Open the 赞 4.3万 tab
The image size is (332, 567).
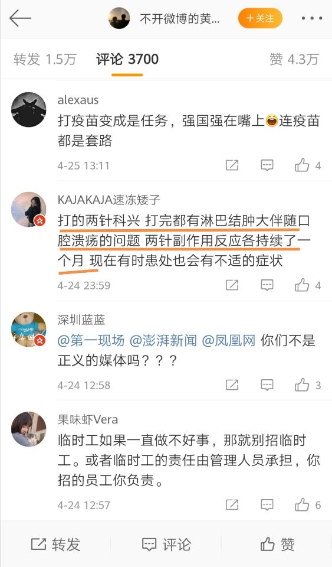(x=294, y=59)
